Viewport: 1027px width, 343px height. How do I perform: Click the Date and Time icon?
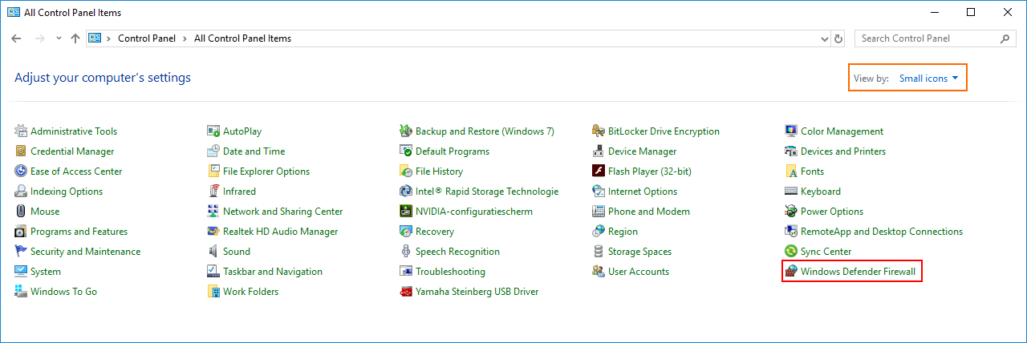pos(213,151)
